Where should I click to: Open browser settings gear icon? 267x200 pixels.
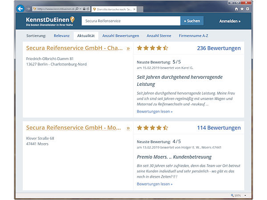pyautogui.click(x=247, y=9)
